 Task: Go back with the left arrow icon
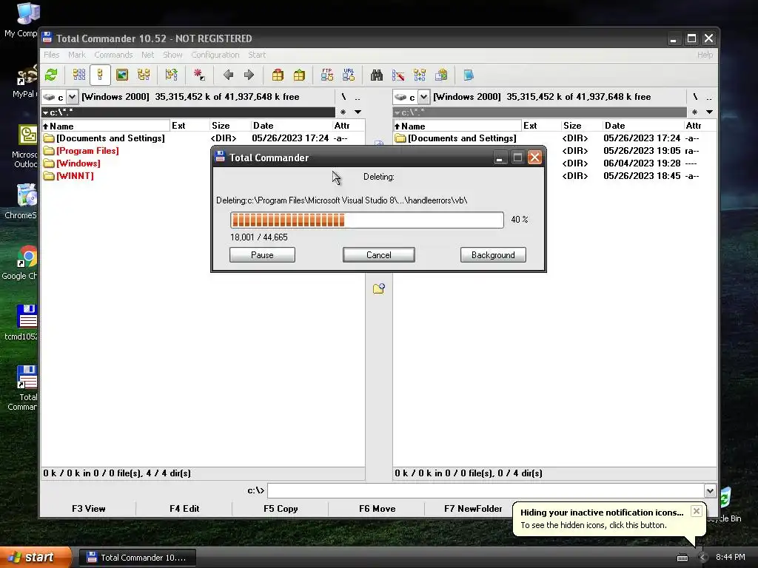click(228, 75)
